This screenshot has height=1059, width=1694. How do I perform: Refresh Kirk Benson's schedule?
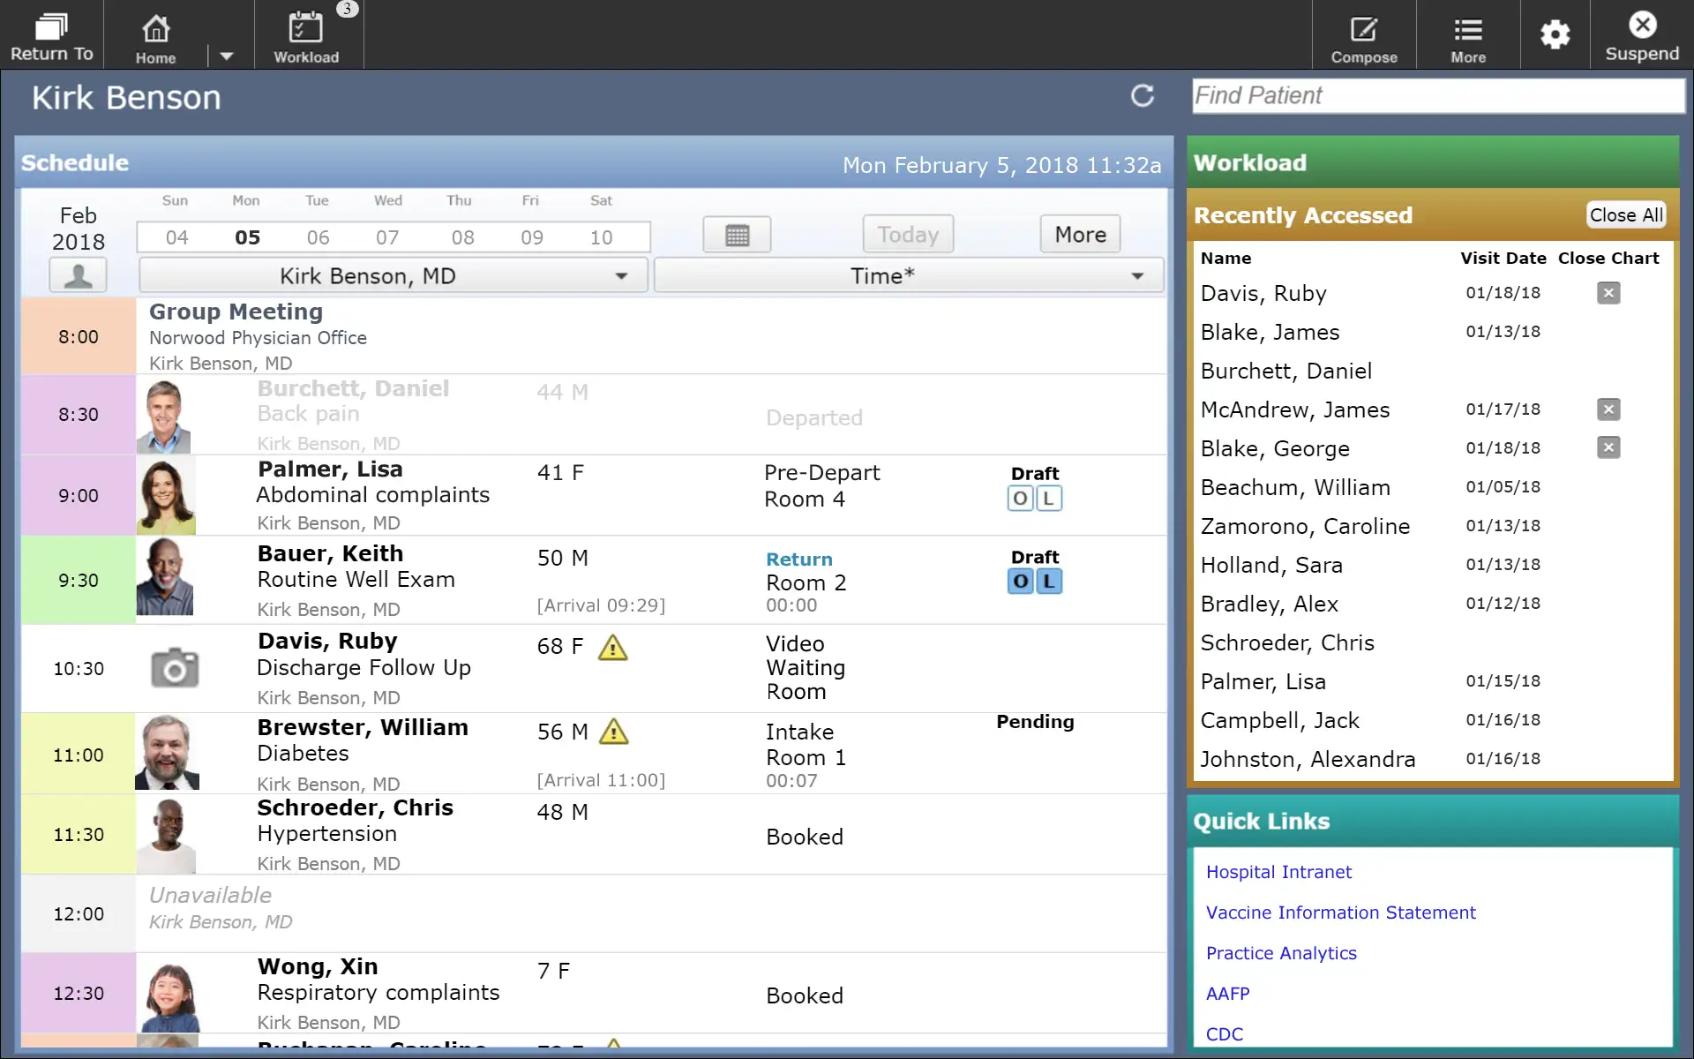pyautogui.click(x=1143, y=96)
